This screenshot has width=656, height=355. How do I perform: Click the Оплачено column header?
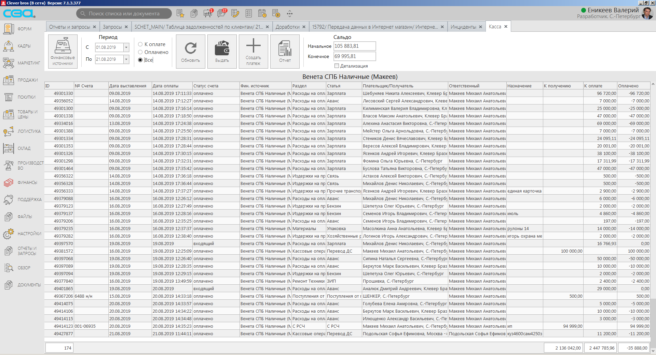coord(628,86)
